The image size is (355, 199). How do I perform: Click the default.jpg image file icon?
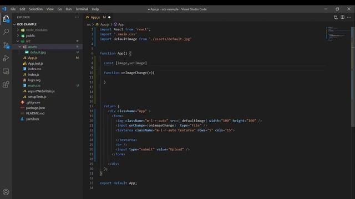[27, 52]
